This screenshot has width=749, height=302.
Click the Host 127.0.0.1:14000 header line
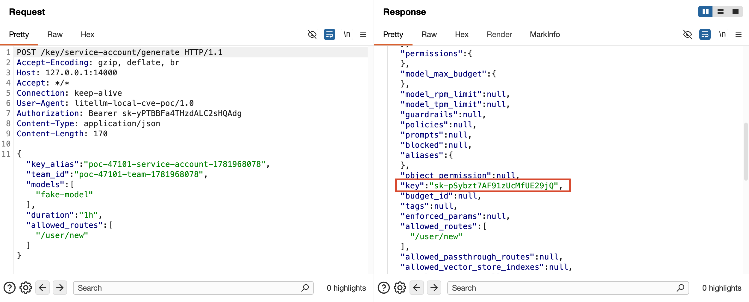click(67, 73)
